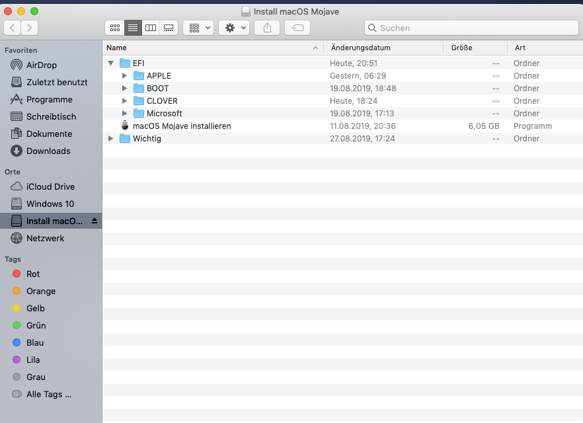This screenshot has width=583, height=423.
Task: Switch to list view
Action: point(133,28)
